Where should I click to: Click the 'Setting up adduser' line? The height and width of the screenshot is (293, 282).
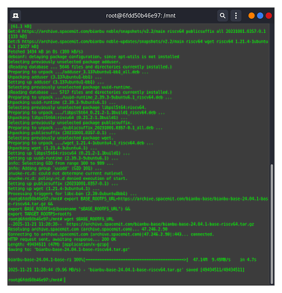tap(56, 82)
